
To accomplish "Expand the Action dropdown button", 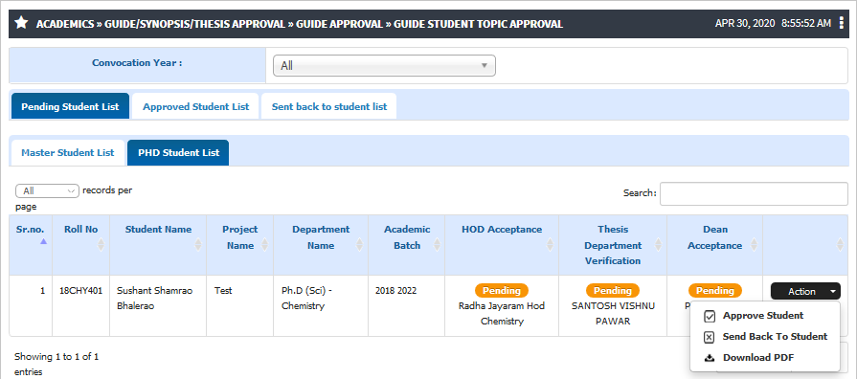I will [804, 292].
